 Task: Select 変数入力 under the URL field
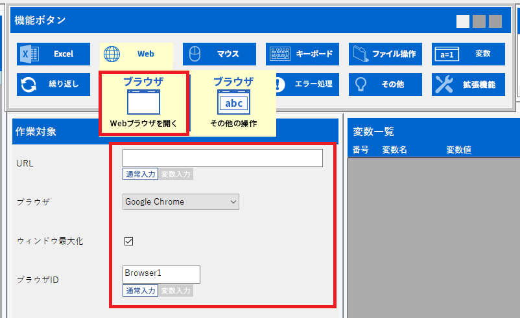pyautogui.click(x=176, y=174)
